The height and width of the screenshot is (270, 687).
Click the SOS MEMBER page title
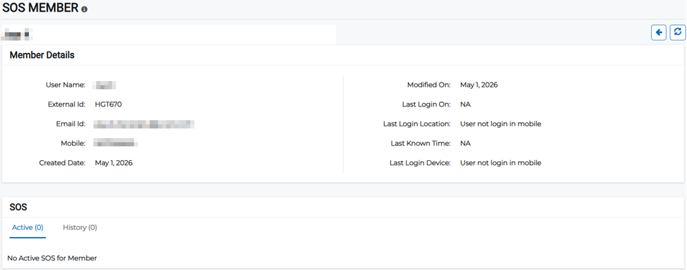pyautogui.click(x=41, y=8)
